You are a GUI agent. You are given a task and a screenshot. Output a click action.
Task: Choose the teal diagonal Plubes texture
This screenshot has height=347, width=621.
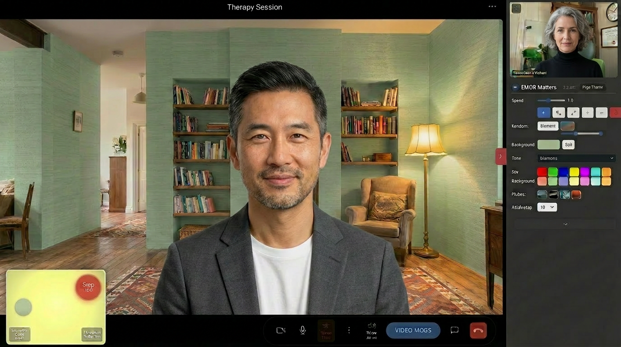pos(565,195)
